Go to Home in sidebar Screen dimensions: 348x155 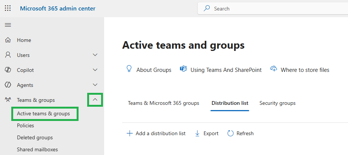tap(24, 40)
